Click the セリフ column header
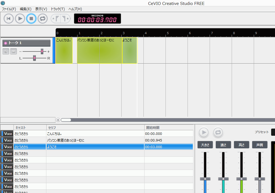275x193 pixels. [x=95, y=128]
